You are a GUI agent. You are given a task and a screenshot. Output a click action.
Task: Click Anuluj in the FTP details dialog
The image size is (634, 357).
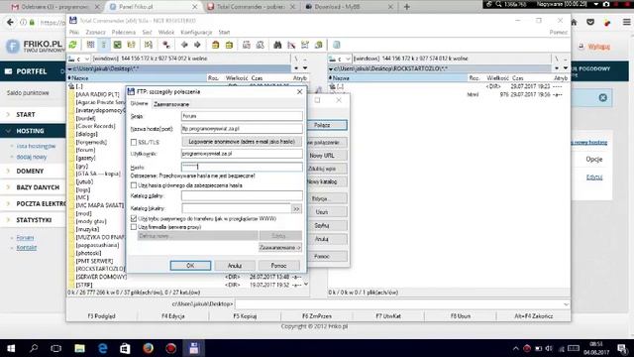235,266
